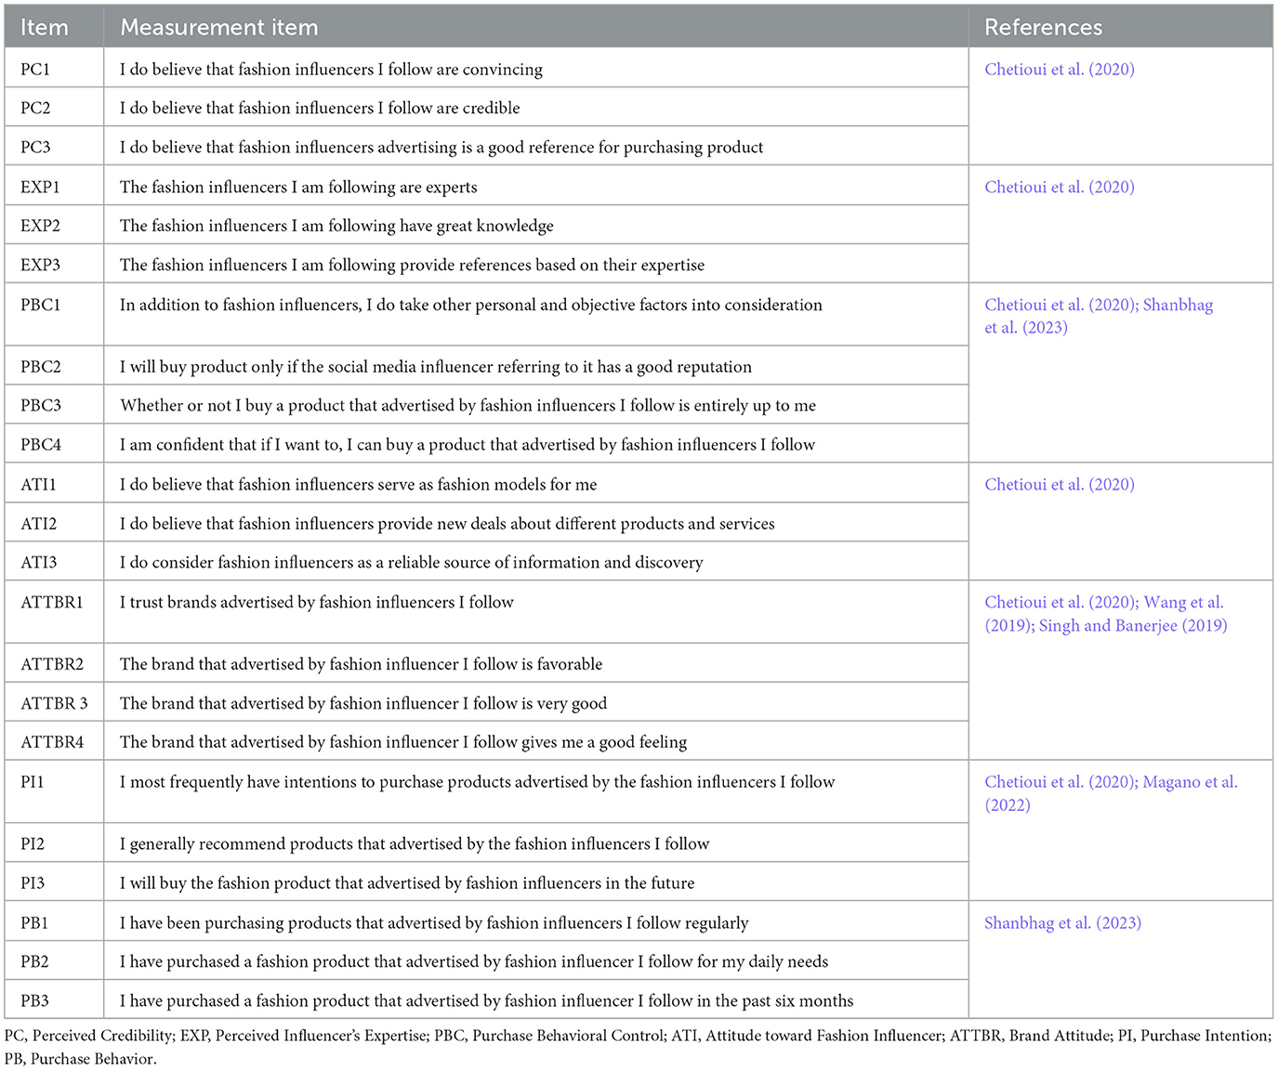Select the ATI3 item code
The width and height of the screenshot is (1278, 1070).
(38, 564)
